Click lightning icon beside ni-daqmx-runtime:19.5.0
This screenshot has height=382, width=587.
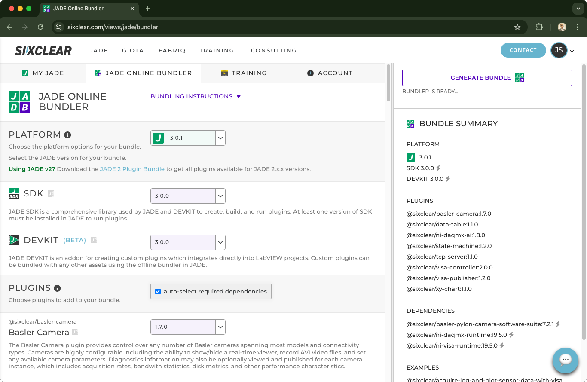[511, 335]
